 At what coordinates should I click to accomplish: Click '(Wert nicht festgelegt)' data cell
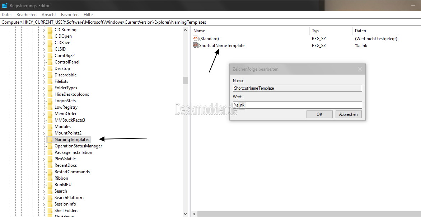point(376,39)
